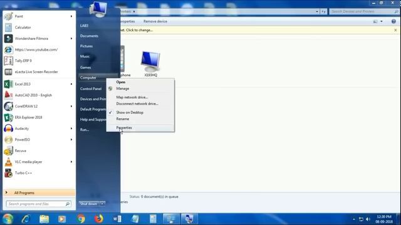Launch Calculator from the Start menu

click(39, 27)
